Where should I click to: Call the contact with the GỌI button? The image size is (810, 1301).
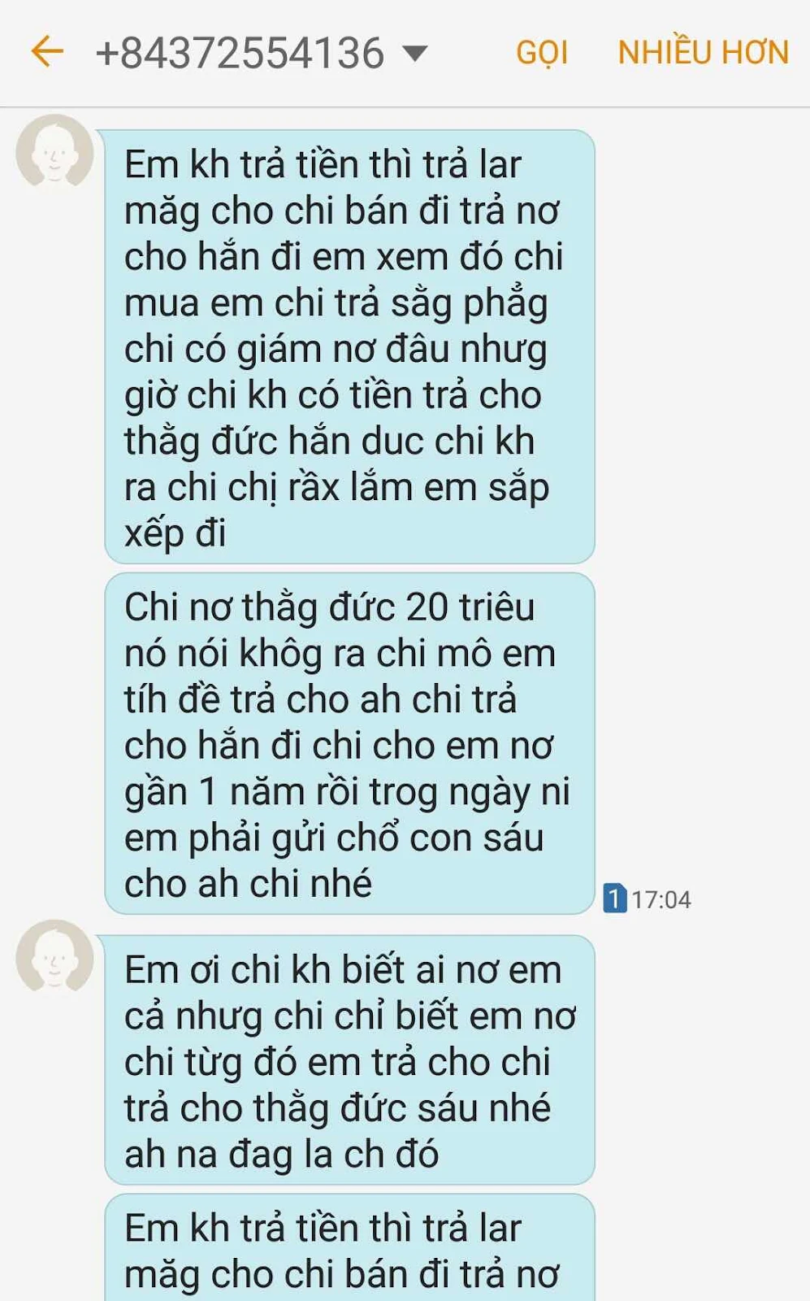[542, 54]
